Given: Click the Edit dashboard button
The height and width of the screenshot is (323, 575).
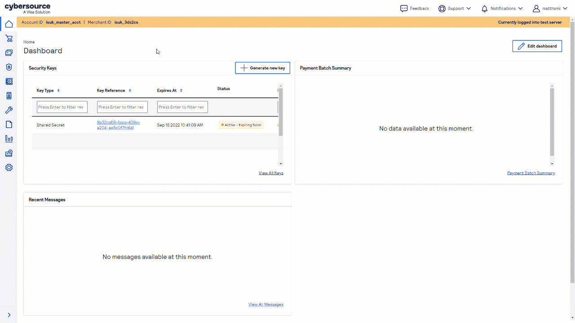Looking at the screenshot, I should [x=537, y=46].
